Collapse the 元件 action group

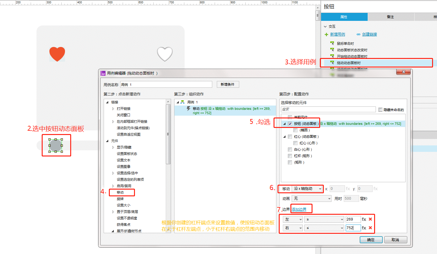coord(107,141)
